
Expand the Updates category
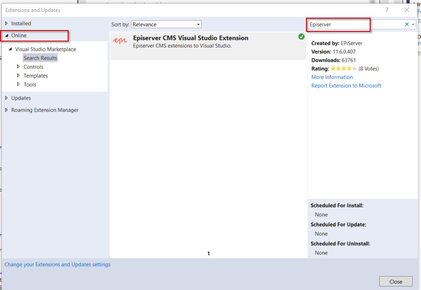pyautogui.click(x=7, y=98)
